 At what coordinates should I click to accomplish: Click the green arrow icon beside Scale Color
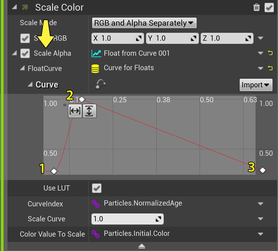(x=25, y=7)
